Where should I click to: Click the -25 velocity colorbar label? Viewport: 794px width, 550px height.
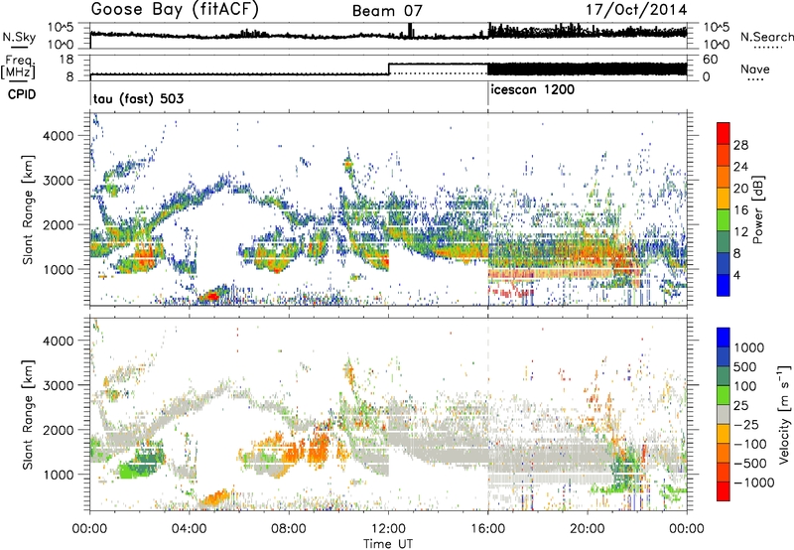[x=746, y=424]
